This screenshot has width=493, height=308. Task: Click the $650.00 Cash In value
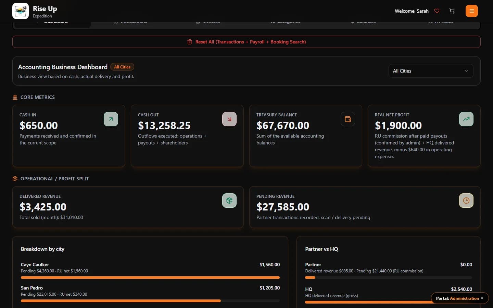click(39, 126)
